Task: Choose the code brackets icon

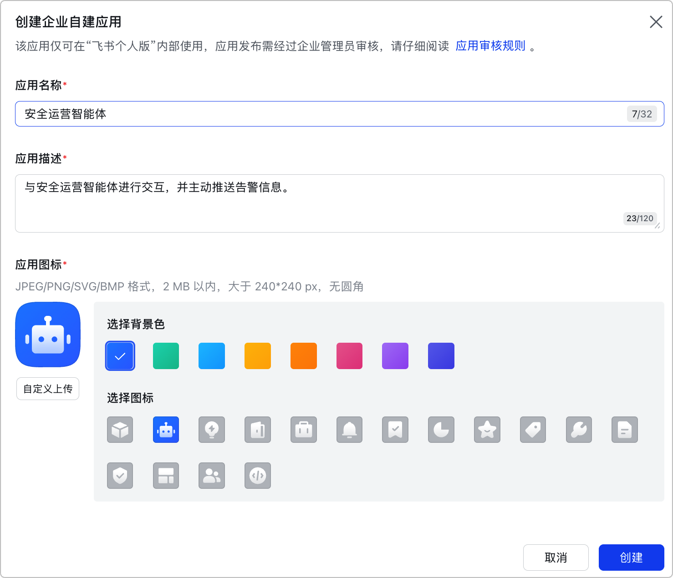Action: point(258,476)
